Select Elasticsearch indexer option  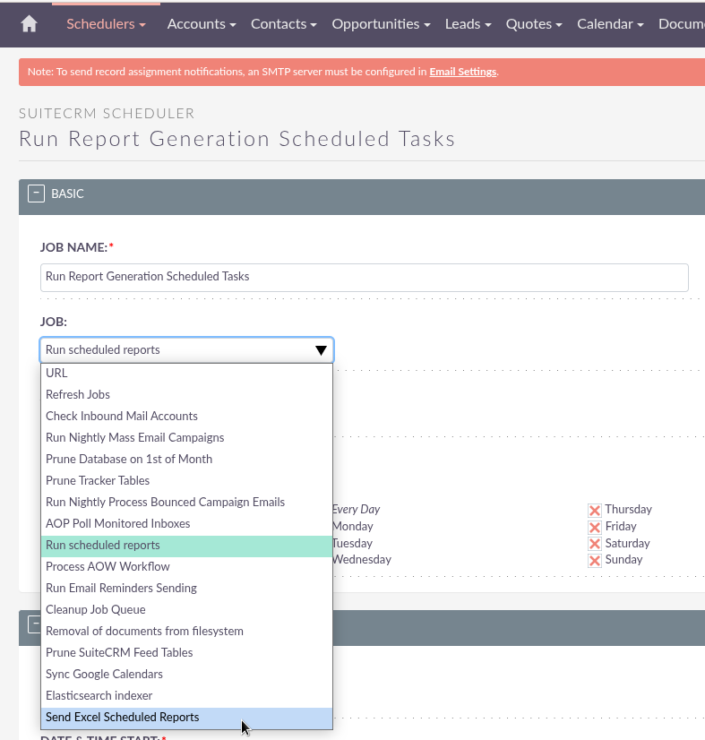[186, 695]
